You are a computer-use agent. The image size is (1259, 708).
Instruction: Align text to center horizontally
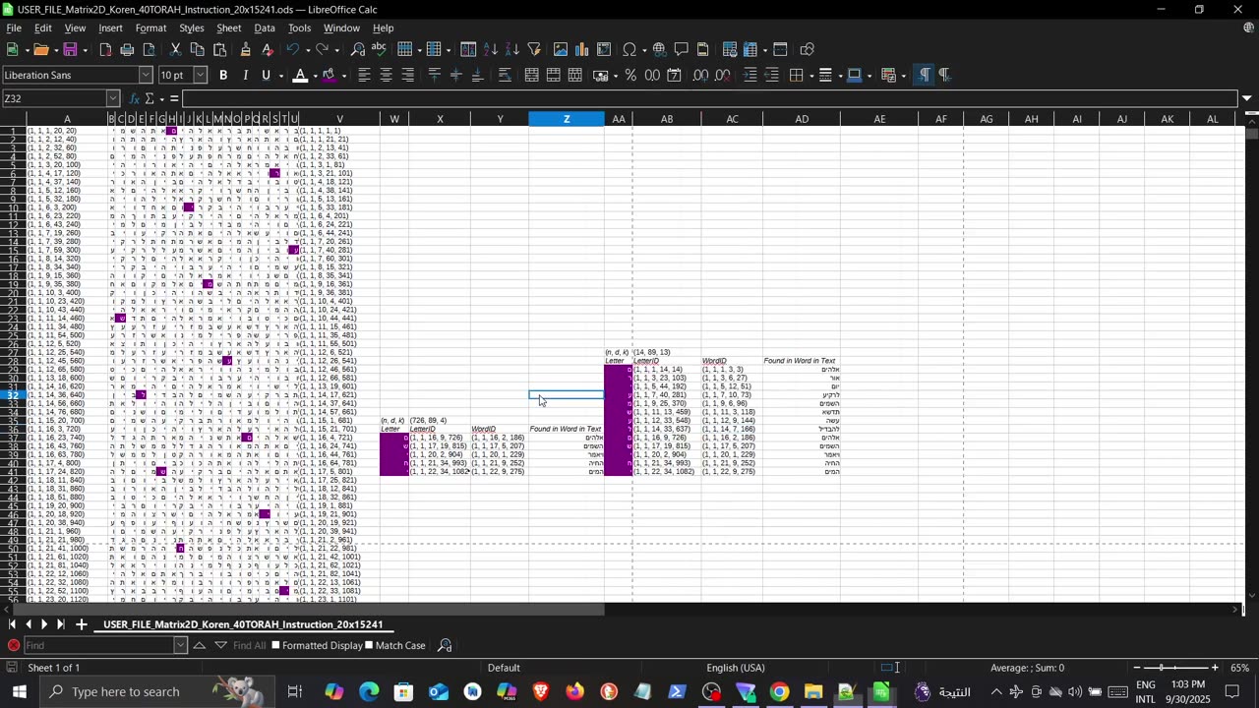[x=386, y=75]
